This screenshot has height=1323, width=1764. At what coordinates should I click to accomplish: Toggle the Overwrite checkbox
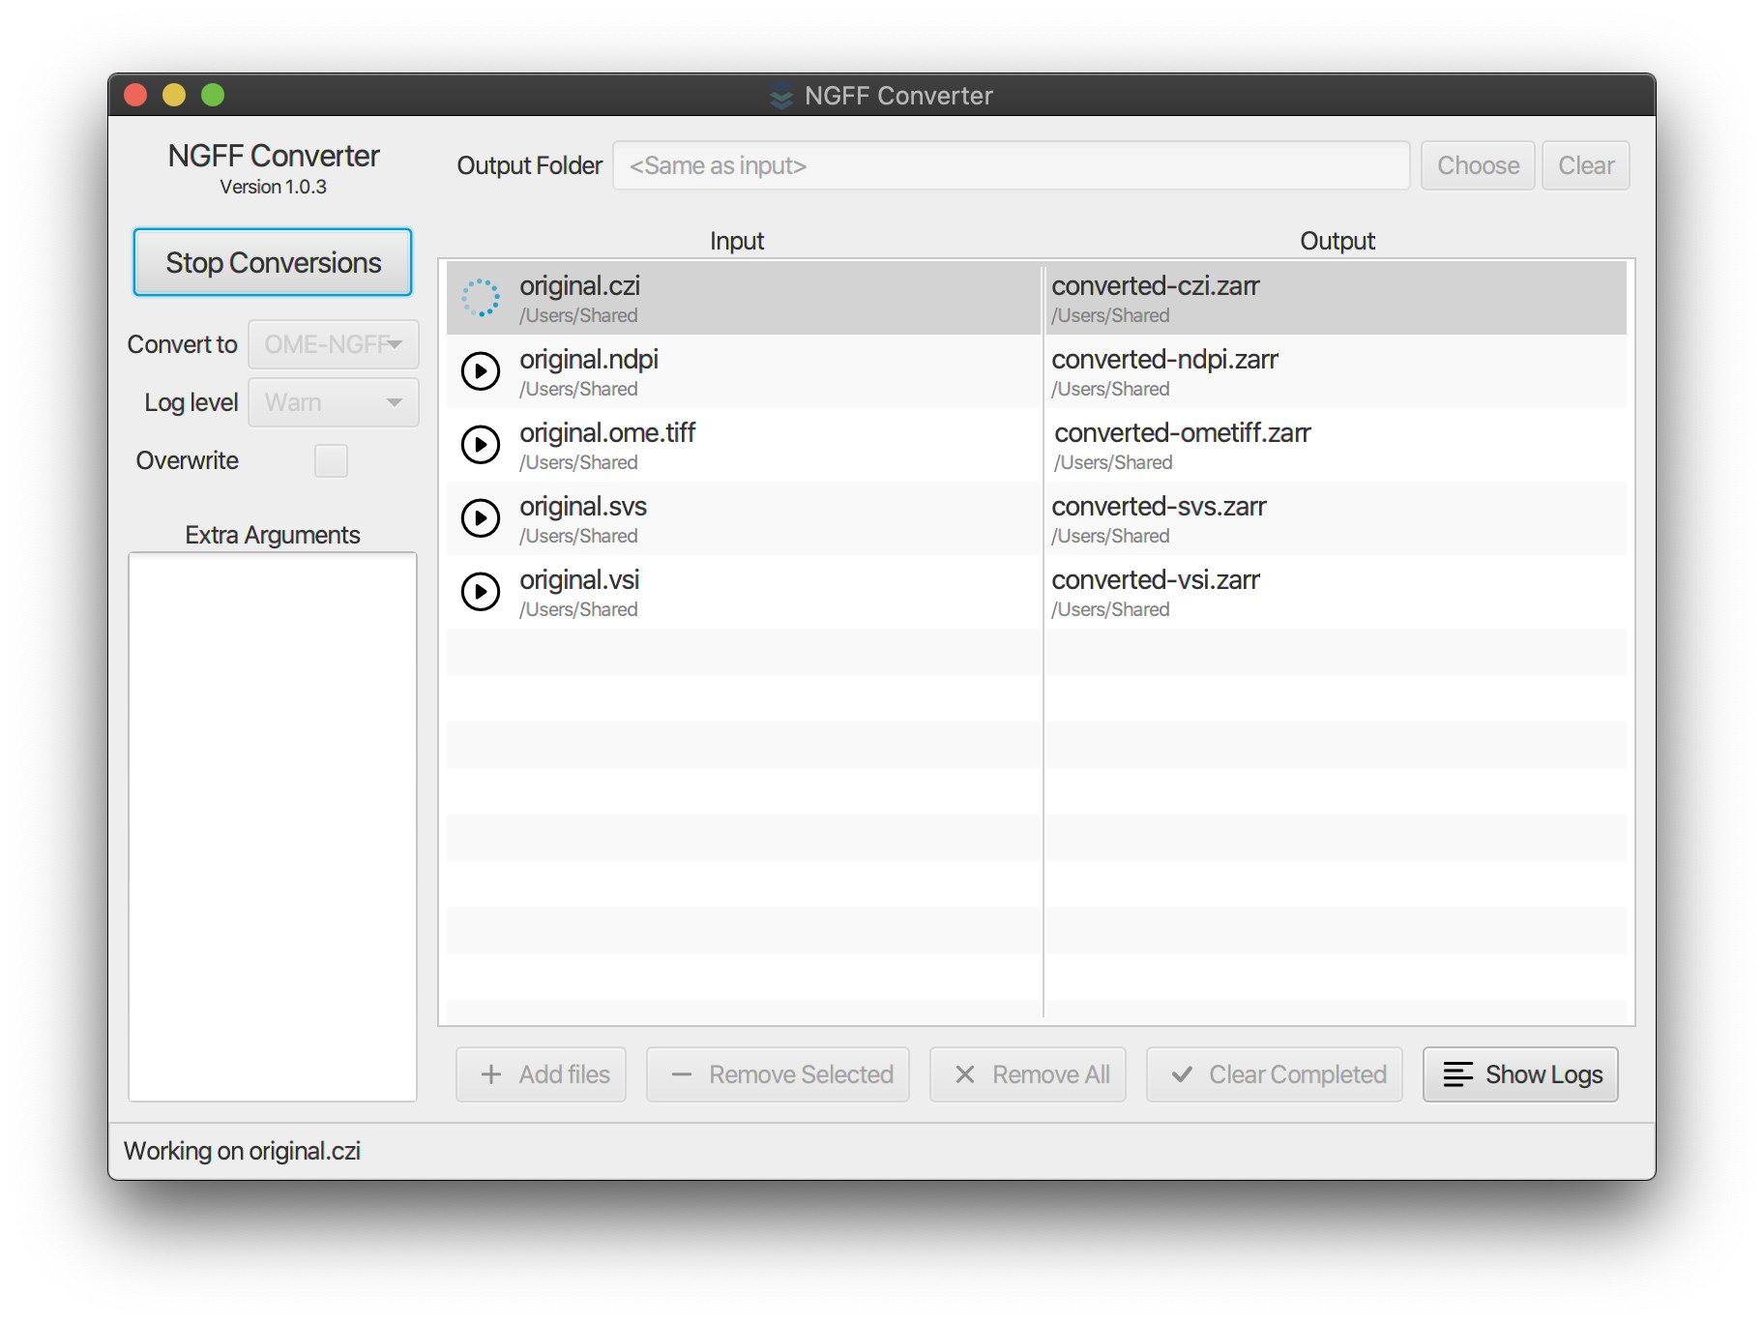pyautogui.click(x=331, y=461)
